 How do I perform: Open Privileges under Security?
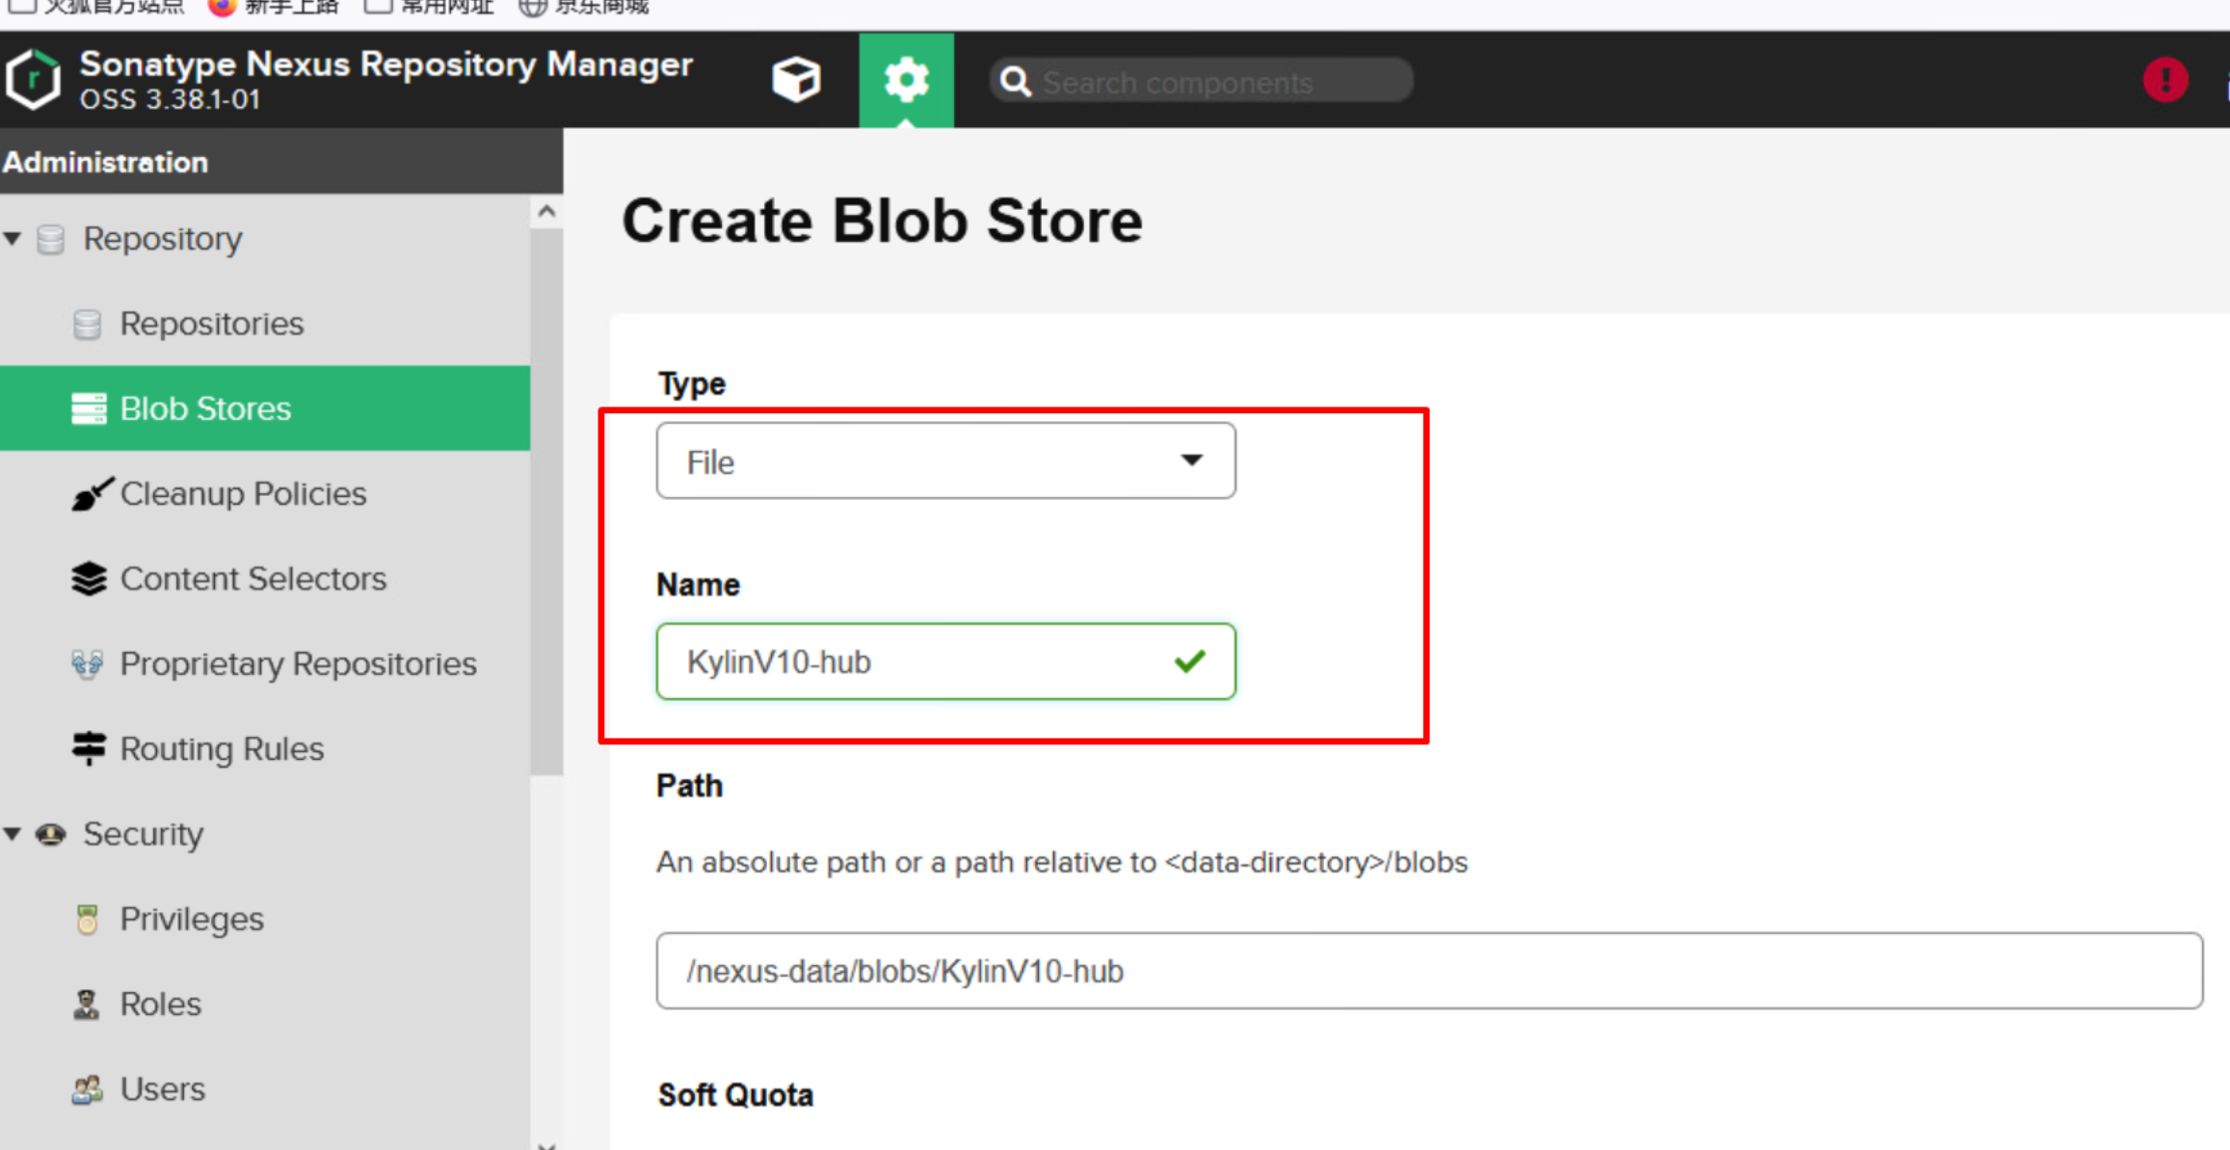click(192, 920)
